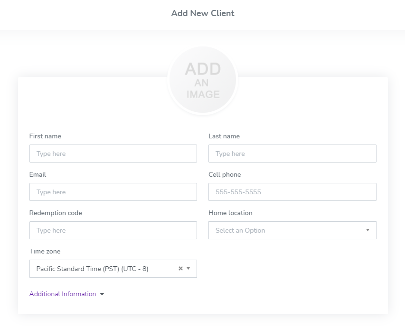Image resolution: width=405 pixels, height=326 pixels.
Task: Open the Home location dropdown arrow
Action: 367,230
